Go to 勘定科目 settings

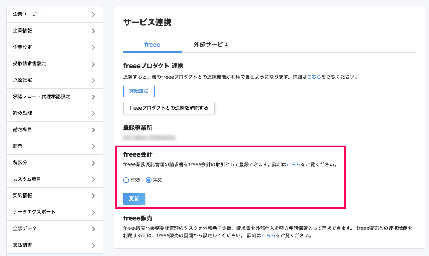pos(54,130)
